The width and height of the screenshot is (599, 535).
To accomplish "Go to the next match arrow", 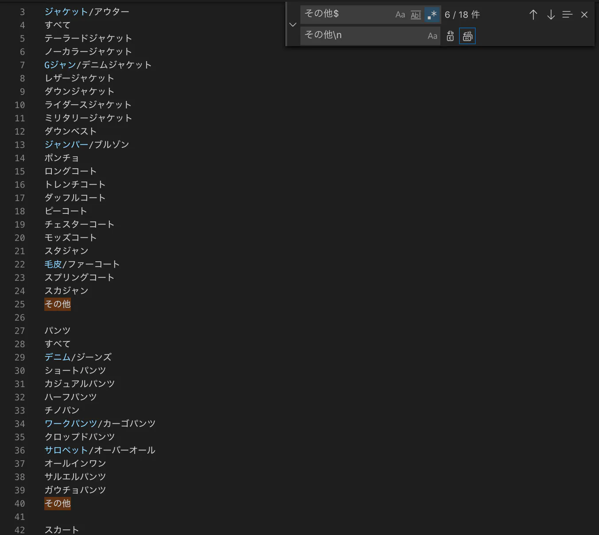I will [550, 15].
